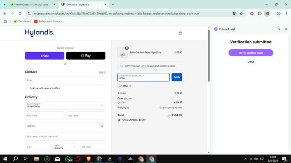
Task: View site information icon in address bar
Action: click(x=29, y=14)
